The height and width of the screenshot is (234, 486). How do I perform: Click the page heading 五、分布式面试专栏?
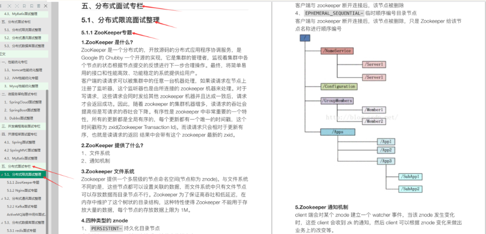(113, 6)
